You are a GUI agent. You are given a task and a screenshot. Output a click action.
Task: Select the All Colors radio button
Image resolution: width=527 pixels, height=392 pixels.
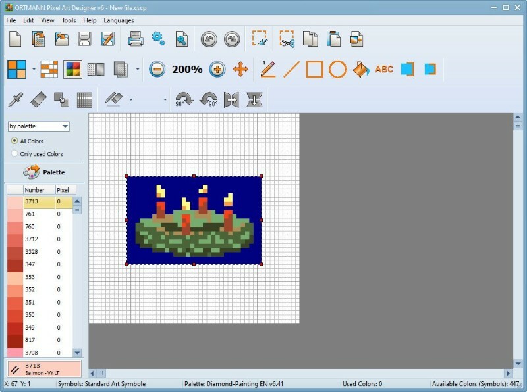point(14,141)
